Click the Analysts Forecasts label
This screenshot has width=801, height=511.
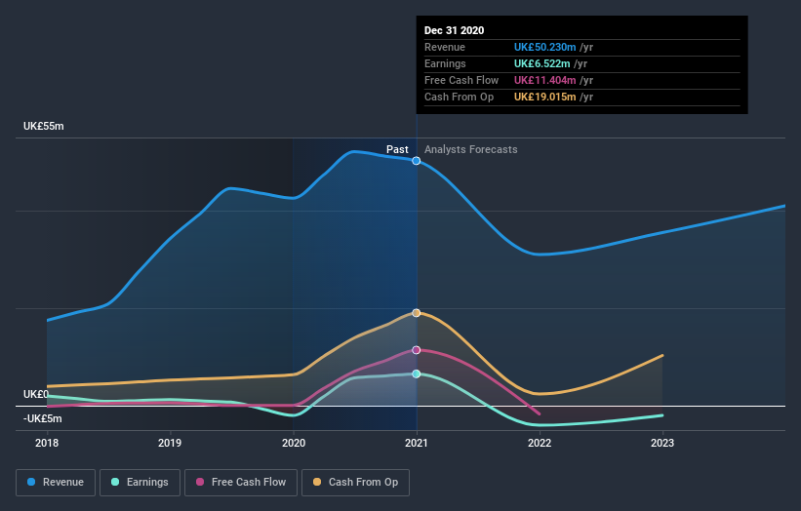coord(471,149)
